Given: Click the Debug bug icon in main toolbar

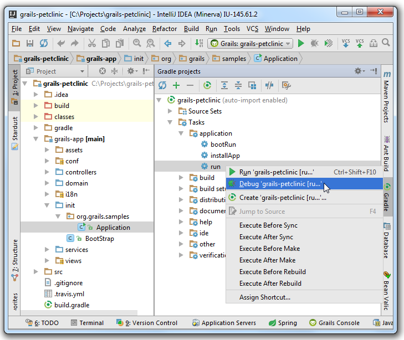Looking at the screenshot, I should pos(315,43).
